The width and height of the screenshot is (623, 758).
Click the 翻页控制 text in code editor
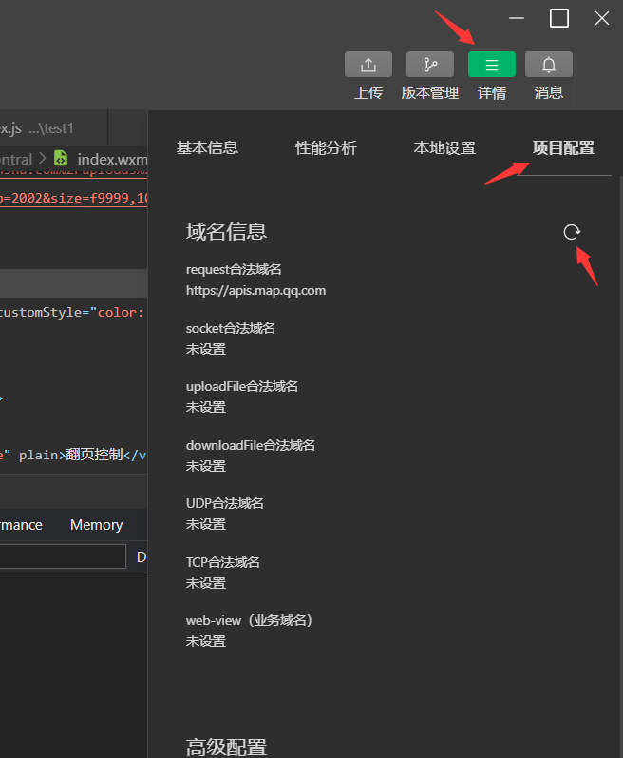95,455
